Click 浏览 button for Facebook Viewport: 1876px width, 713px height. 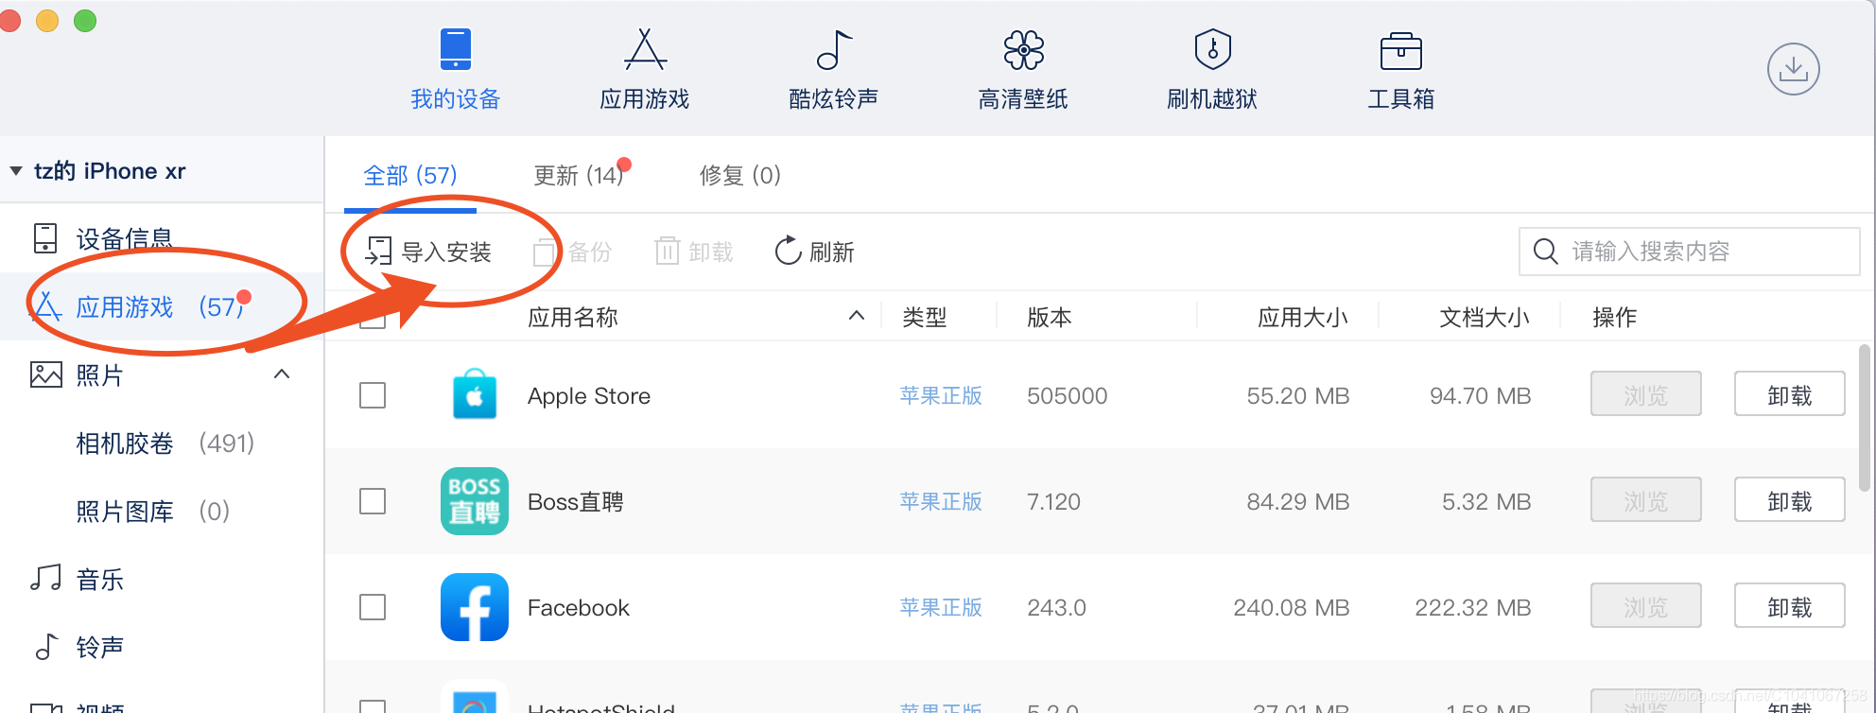coord(1646,605)
